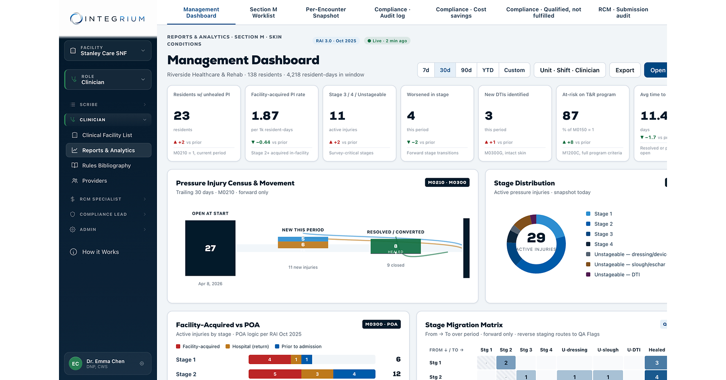Open the Facility Stanley Care SNF dropdown
This screenshot has height=380, width=726.
pos(108,51)
